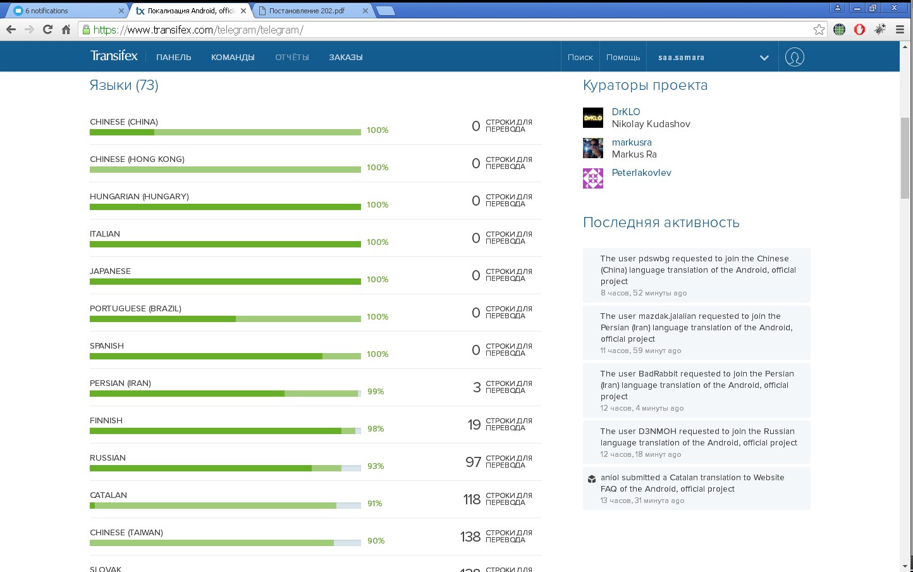The image size is (913, 572).
Task: Close the '6 notifications' tab
Action: pyautogui.click(x=121, y=11)
